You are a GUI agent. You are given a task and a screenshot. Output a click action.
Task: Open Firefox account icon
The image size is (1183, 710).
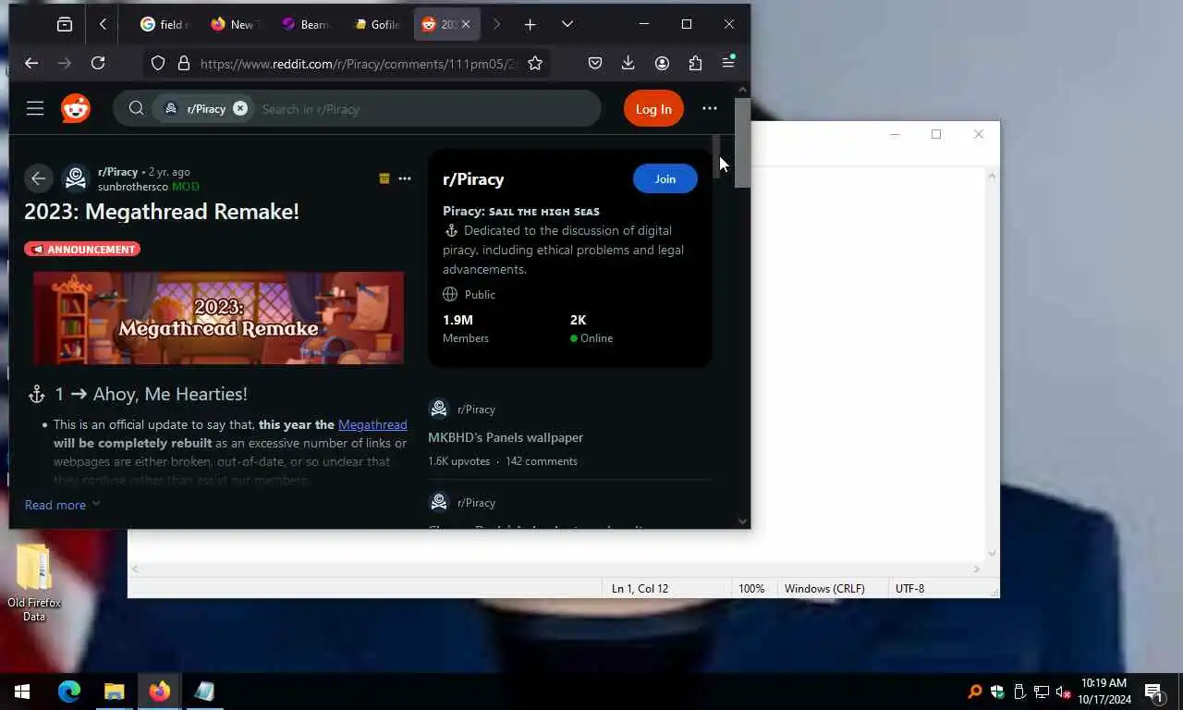click(662, 63)
